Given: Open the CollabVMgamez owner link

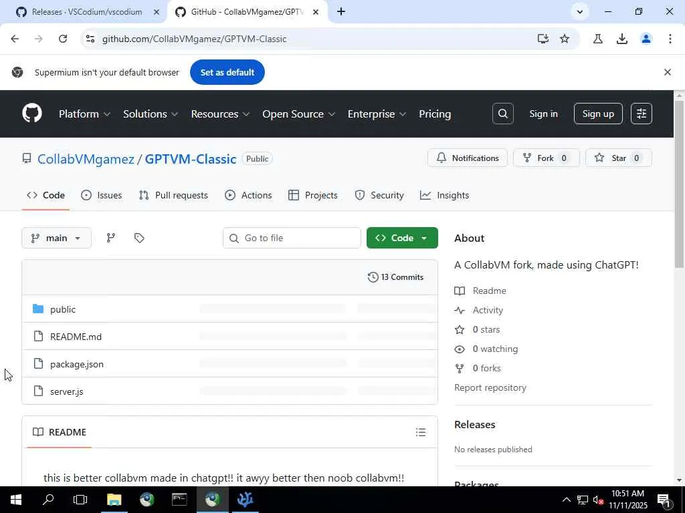Looking at the screenshot, I should pos(86,159).
